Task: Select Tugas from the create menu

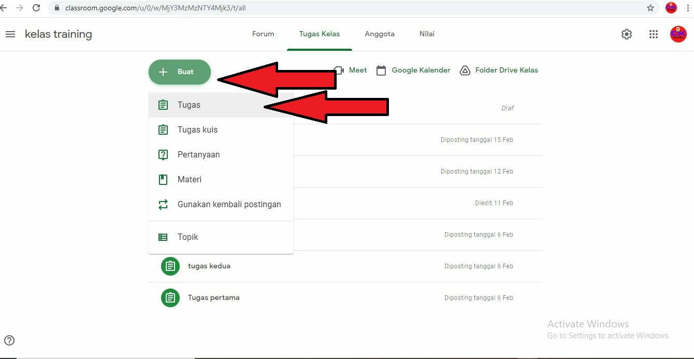Action: (189, 105)
